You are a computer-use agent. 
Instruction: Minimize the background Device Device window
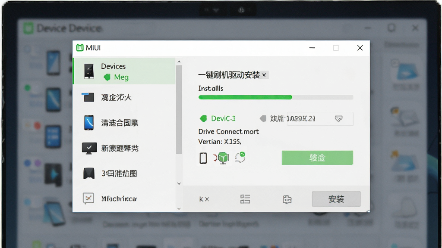point(368,28)
